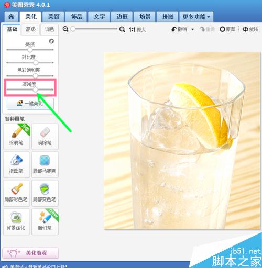Switch to the 边框 tab
Screen dimensions: 262x268
coord(122,17)
